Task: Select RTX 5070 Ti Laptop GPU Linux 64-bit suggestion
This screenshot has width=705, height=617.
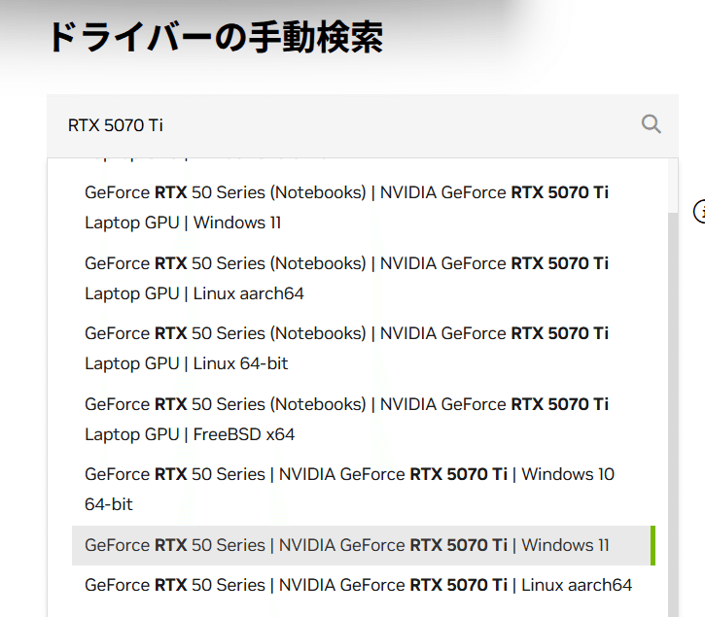Action: point(364,348)
